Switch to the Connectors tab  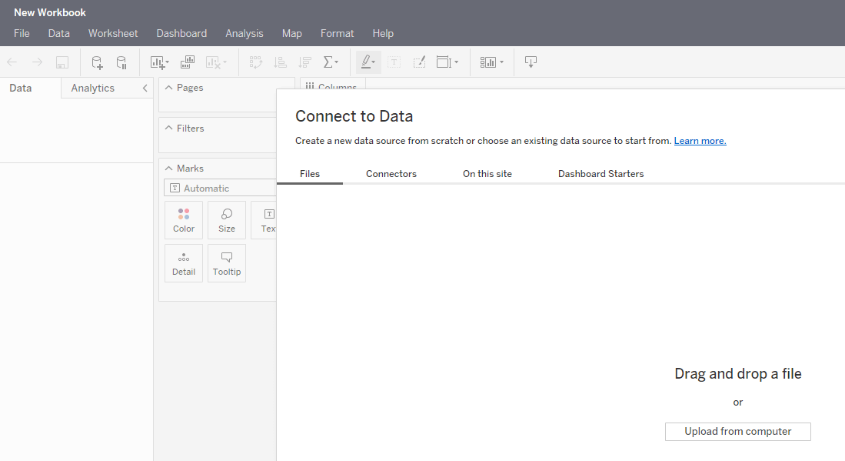tap(391, 173)
